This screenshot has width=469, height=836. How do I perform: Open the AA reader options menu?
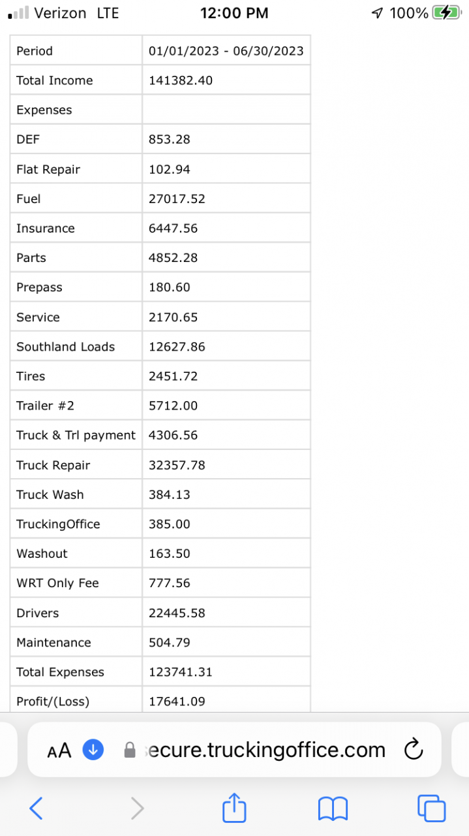click(59, 750)
